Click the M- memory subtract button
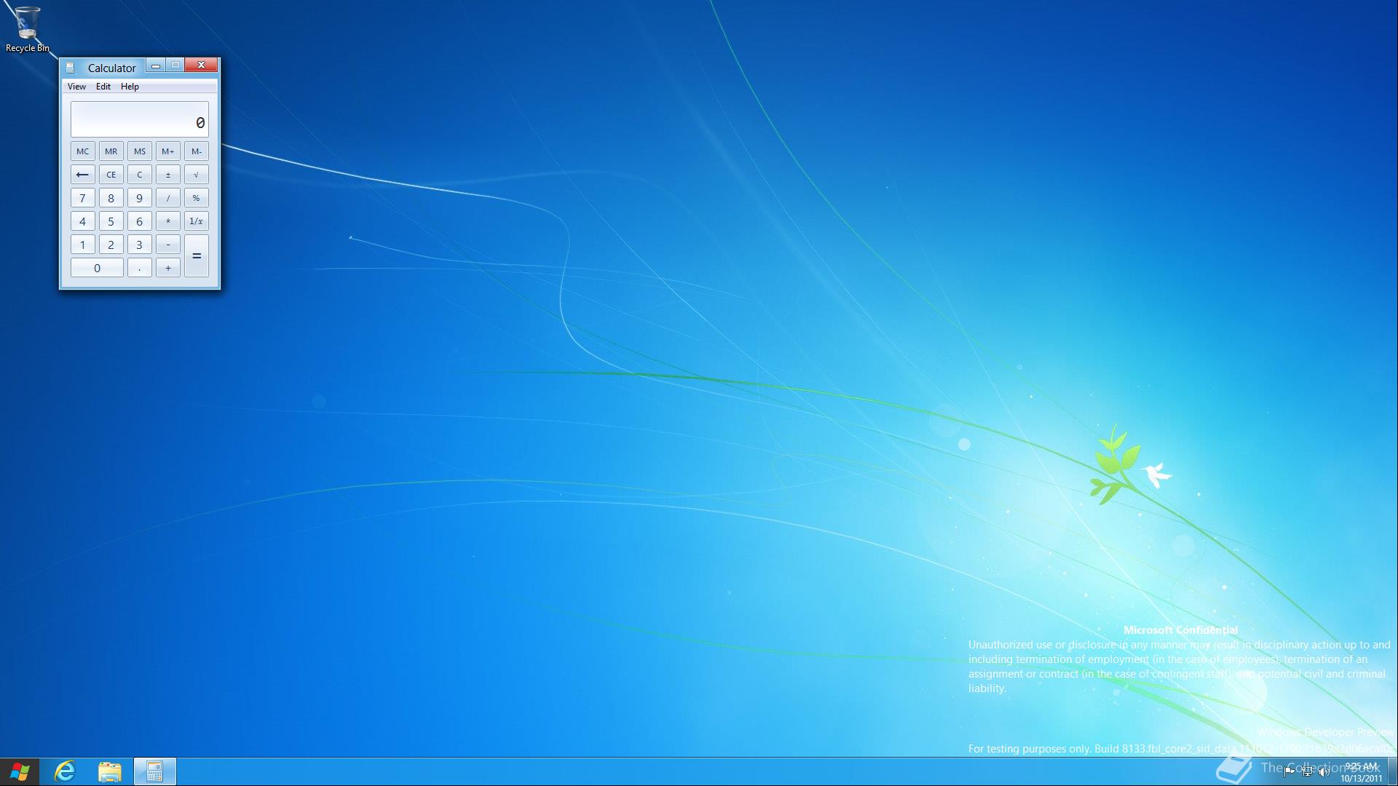Viewport: 1398px width, 786px height. pos(197,151)
